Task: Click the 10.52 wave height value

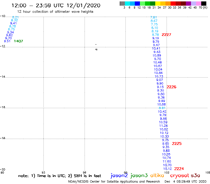Action: 164,129
